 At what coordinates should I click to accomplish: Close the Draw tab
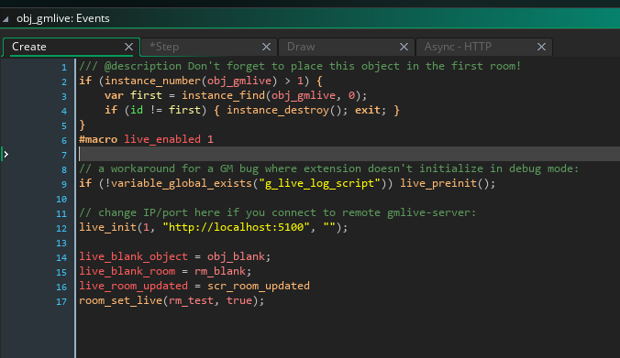[x=404, y=47]
